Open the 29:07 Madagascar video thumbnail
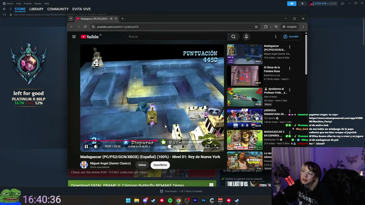The height and width of the screenshot is (205, 365). 244,54
